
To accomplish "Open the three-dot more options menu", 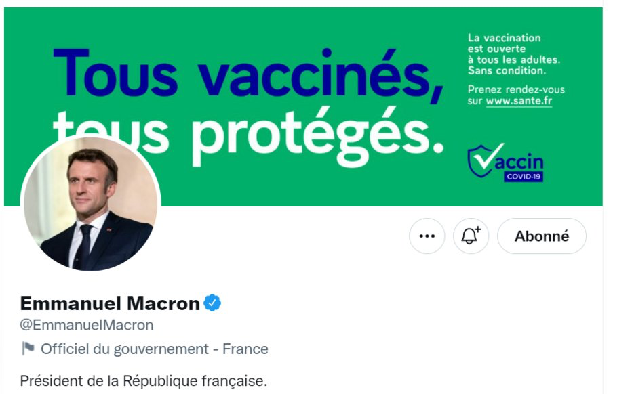I will coord(427,236).
